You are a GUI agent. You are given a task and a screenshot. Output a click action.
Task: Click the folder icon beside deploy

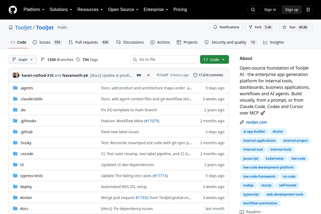pyautogui.click(x=15, y=187)
